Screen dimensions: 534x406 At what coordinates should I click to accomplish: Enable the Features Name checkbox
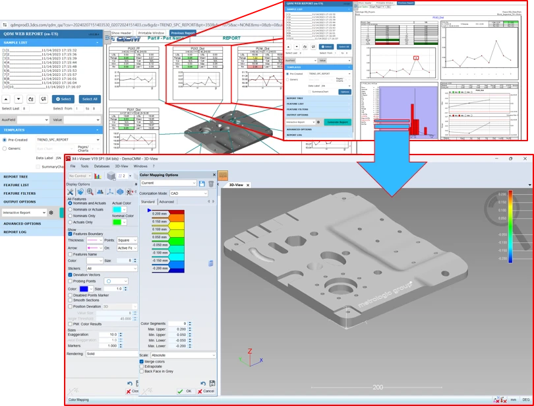pyautogui.click(x=70, y=254)
